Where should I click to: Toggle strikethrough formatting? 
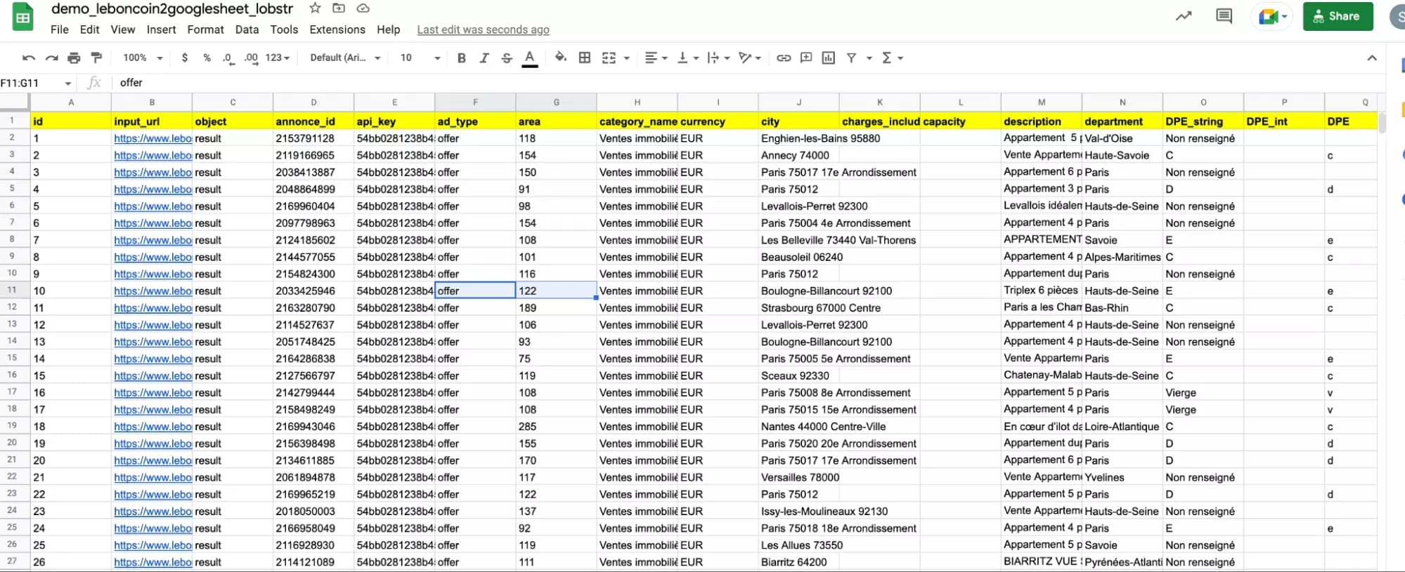tap(507, 58)
